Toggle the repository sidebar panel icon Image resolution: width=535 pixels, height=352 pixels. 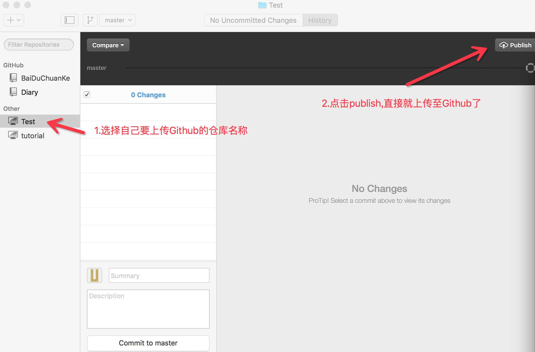click(x=70, y=20)
